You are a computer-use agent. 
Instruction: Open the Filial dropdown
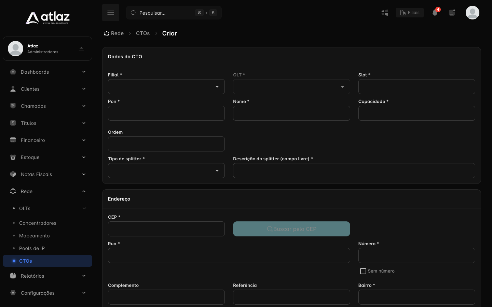tap(166, 87)
